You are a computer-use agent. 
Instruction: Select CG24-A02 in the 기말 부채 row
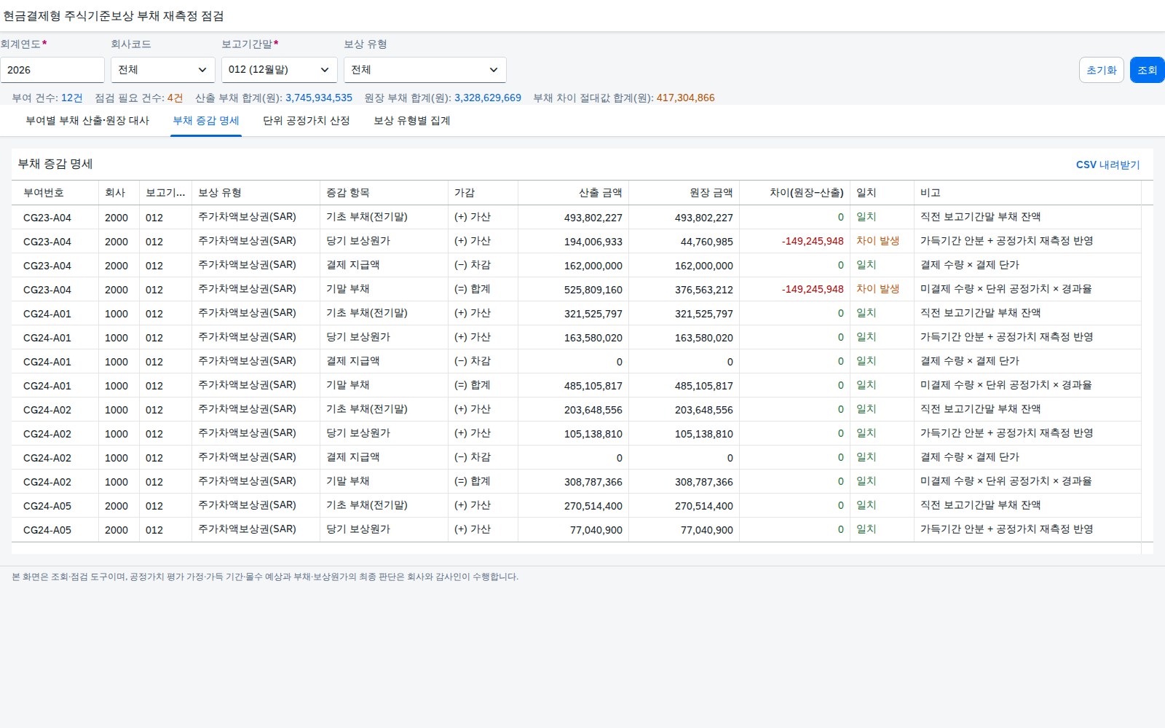pos(47,482)
